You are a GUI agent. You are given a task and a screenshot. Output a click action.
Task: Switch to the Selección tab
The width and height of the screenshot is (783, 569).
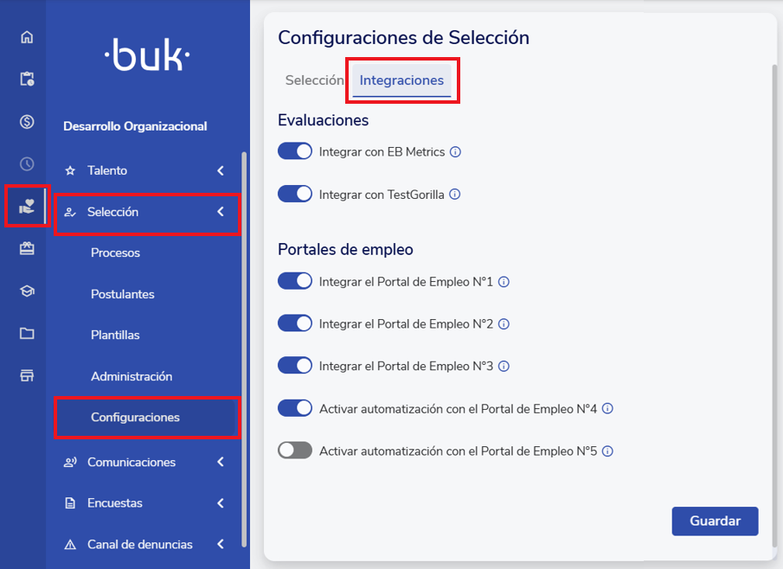coord(314,80)
